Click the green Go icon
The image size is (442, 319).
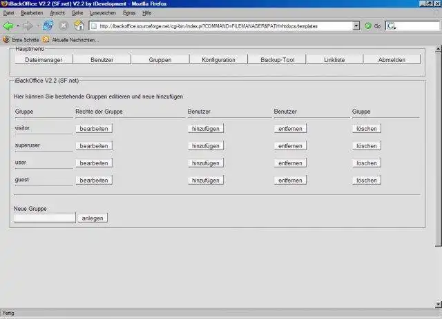[x=368, y=26]
